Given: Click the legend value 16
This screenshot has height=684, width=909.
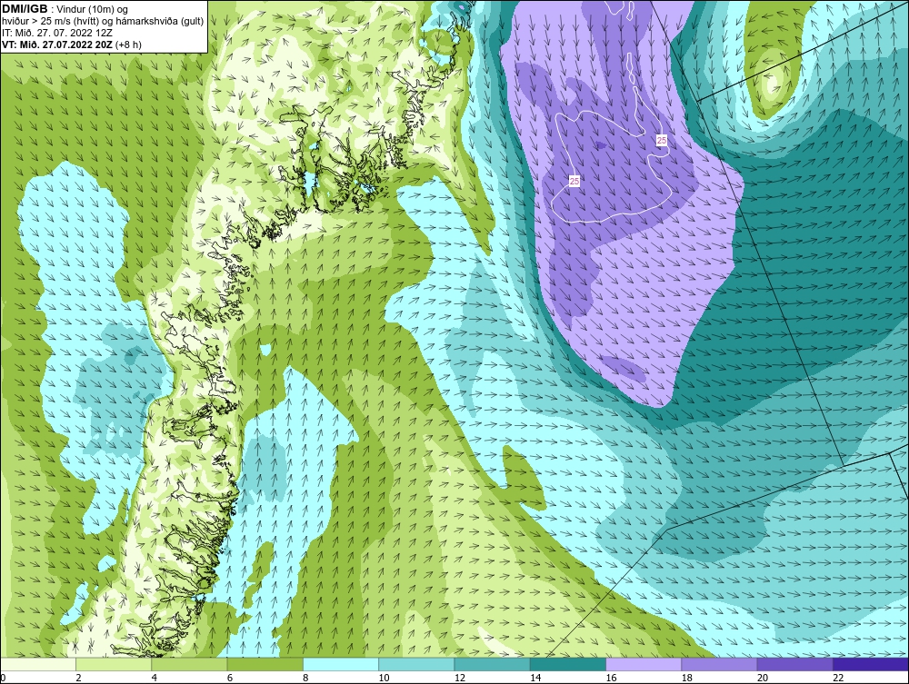Looking at the screenshot, I should 611,678.
